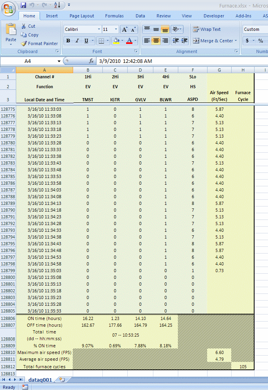This screenshot has height=390, width=268.
Task: Copy the selected cell
Action: pos(30,35)
